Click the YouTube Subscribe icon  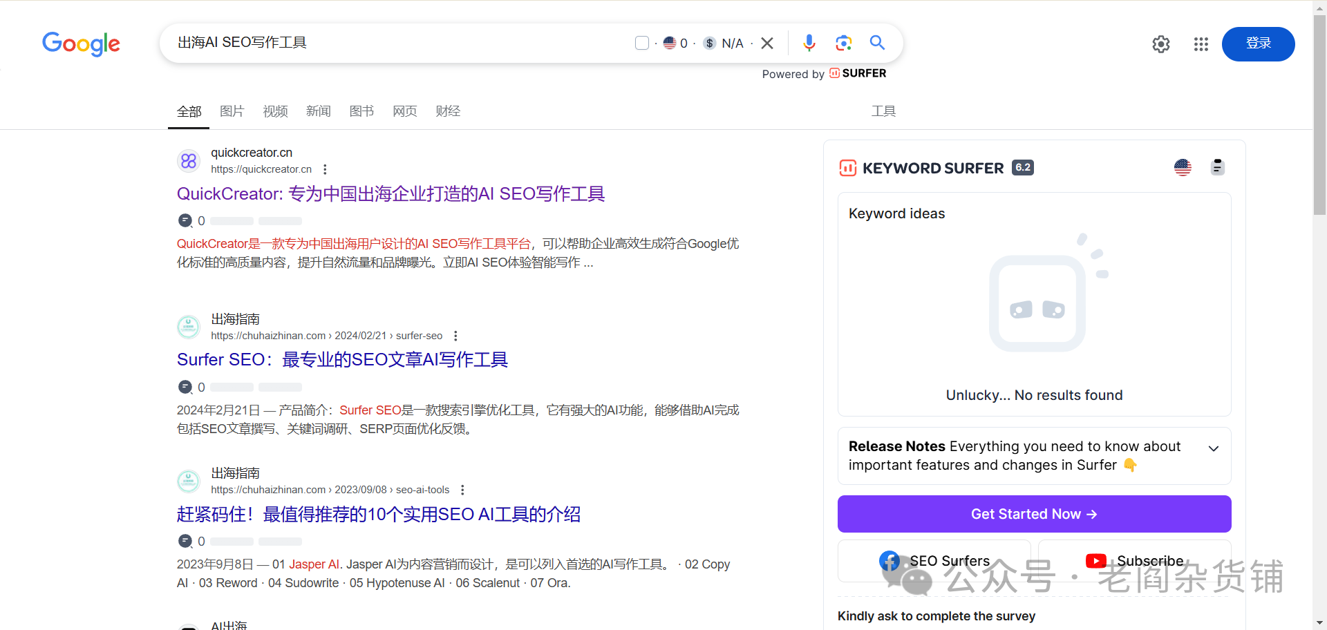tap(1096, 561)
